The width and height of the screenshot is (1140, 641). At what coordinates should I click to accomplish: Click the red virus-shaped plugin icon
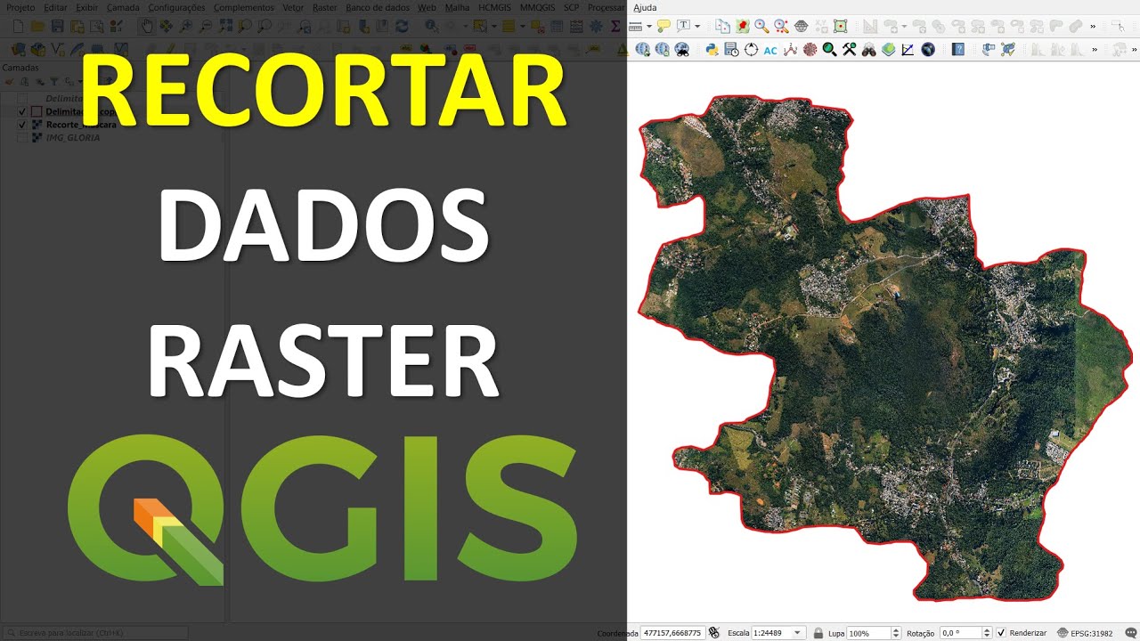pos(810,50)
